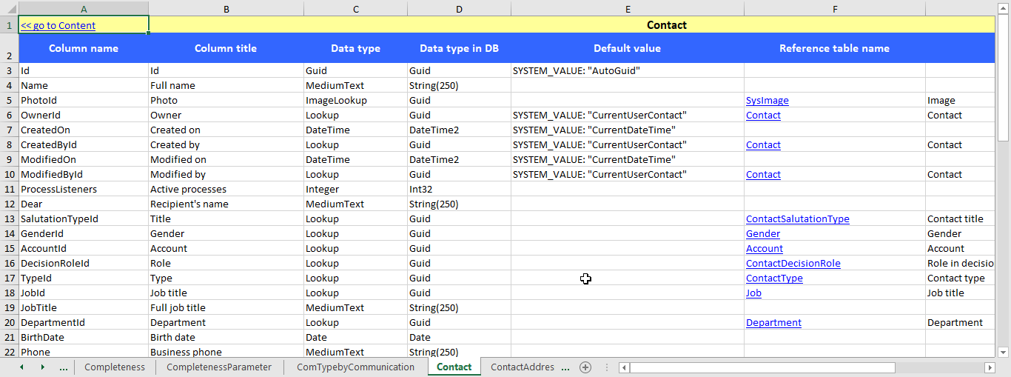Viewport: 1011px width, 377px height.
Task: Show hidden sheets via left ellipsis
Action: pyautogui.click(x=64, y=367)
